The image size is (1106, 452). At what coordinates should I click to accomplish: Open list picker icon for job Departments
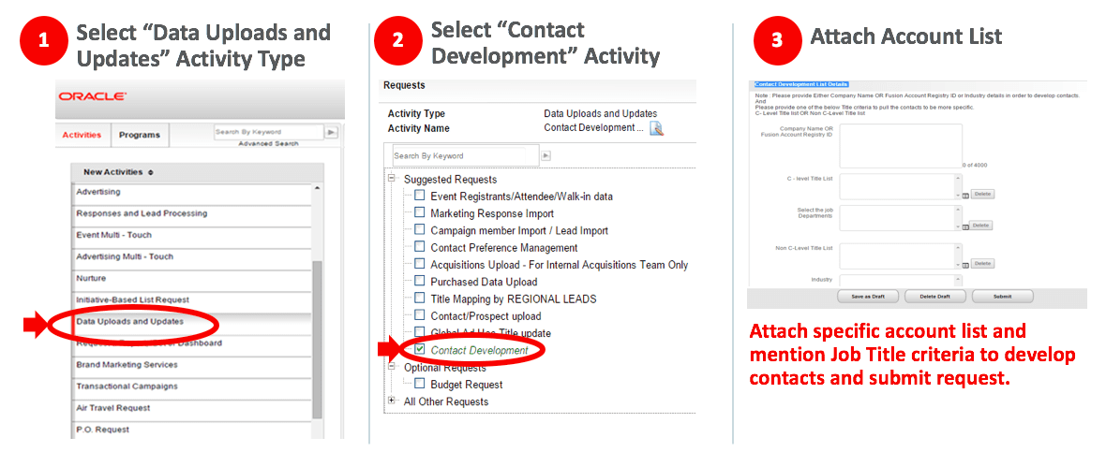coord(964,227)
